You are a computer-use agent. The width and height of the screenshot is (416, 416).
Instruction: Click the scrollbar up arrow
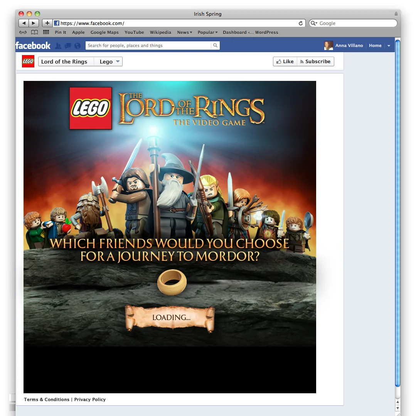pos(397,402)
